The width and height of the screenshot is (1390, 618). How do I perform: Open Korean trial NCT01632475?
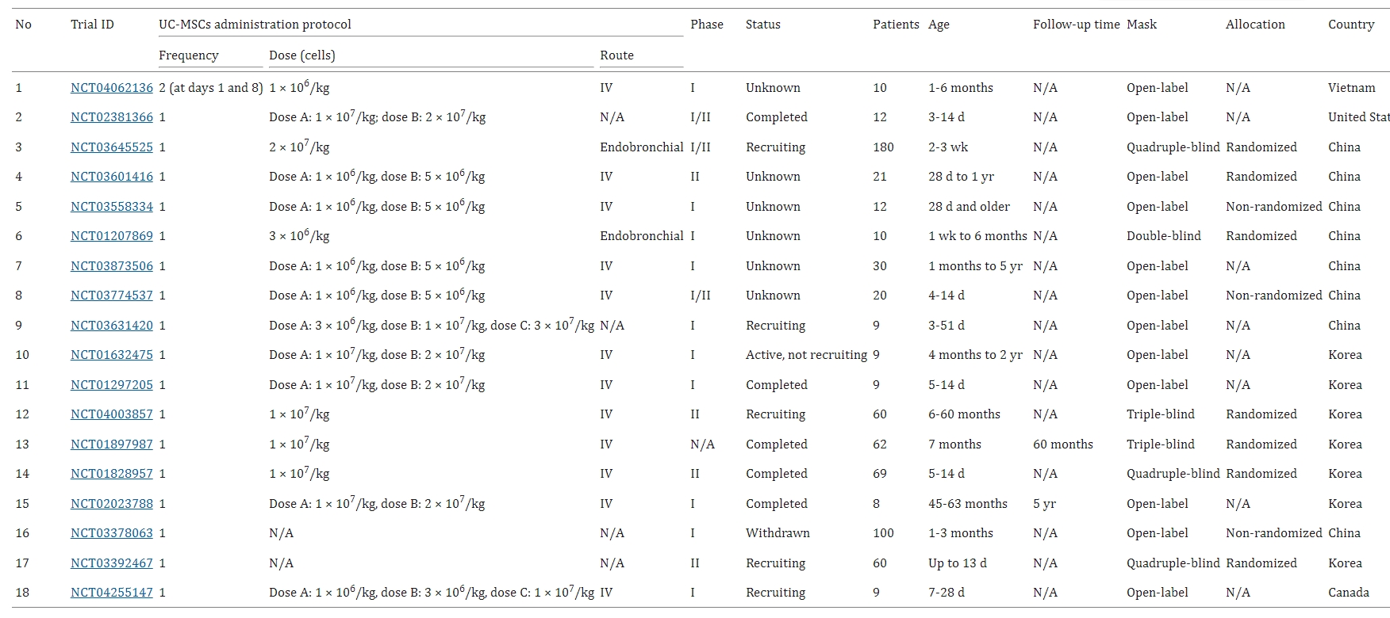(111, 355)
